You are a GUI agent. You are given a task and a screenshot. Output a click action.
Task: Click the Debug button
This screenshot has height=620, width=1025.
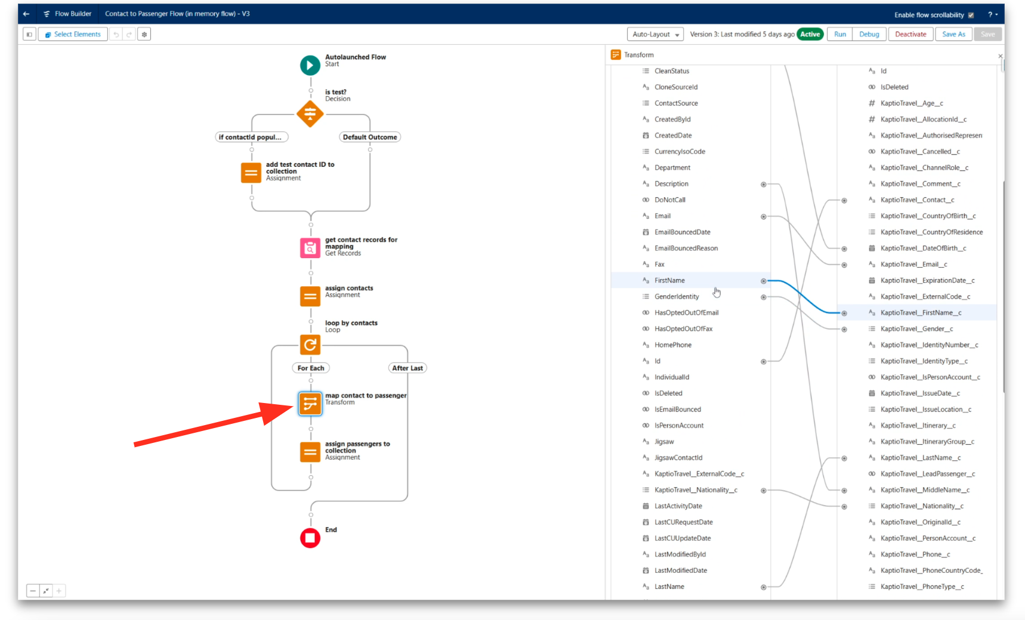pyautogui.click(x=869, y=35)
